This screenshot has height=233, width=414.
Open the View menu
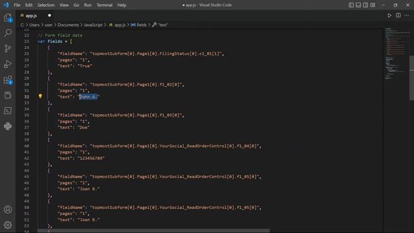coord(64,5)
